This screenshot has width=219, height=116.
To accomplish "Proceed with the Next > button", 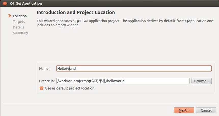I will [x=184, y=110].
